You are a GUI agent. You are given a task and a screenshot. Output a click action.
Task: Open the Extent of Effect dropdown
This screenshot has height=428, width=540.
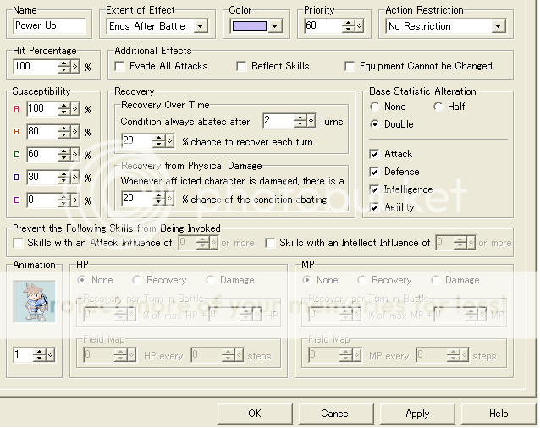tap(200, 26)
